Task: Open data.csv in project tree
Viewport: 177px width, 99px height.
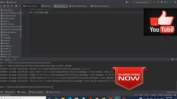Action: point(5,21)
